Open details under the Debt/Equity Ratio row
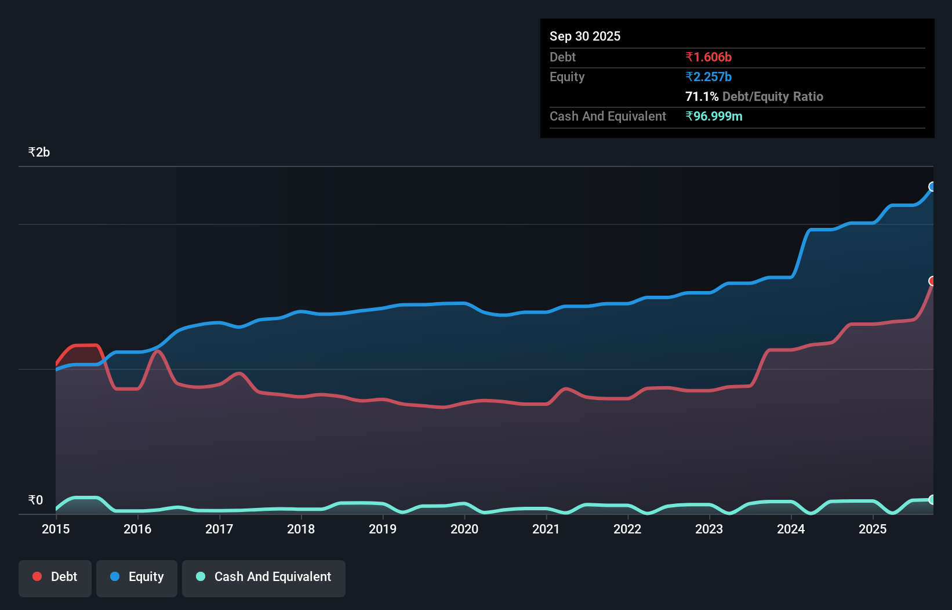The width and height of the screenshot is (952, 610). tap(754, 96)
